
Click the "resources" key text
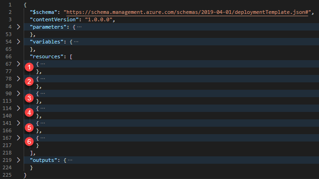pyautogui.click(x=46, y=56)
